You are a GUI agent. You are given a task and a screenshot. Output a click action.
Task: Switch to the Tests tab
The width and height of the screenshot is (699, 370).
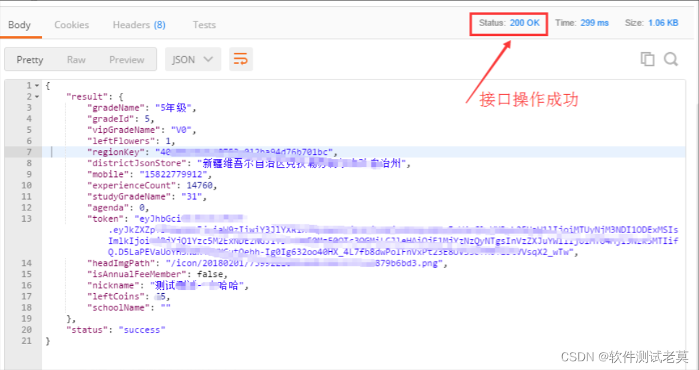(x=204, y=25)
